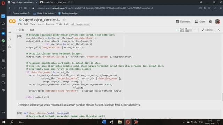Screen dimensions: 223x125
Task: Click notebook title Copy of object_detection
Action: click(x=41, y=20)
